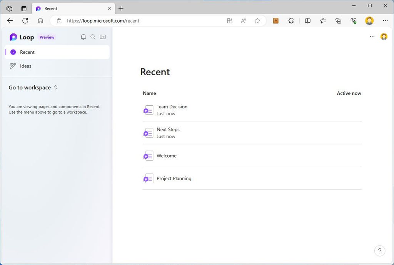The width and height of the screenshot is (394, 265).
Task: Open the Loop more options ellipsis menu
Action: [372, 36]
